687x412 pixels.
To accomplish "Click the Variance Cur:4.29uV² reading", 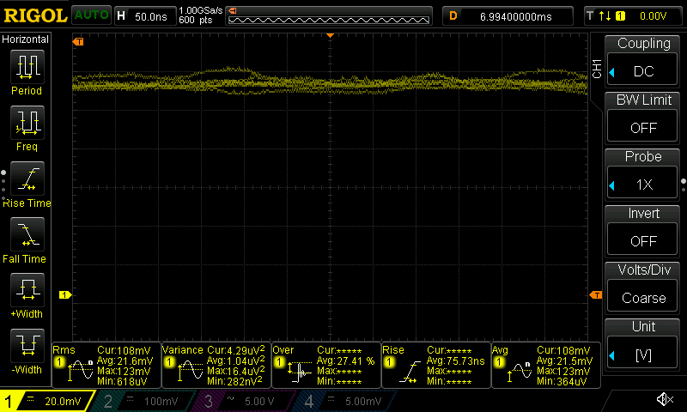I will [x=235, y=350].
